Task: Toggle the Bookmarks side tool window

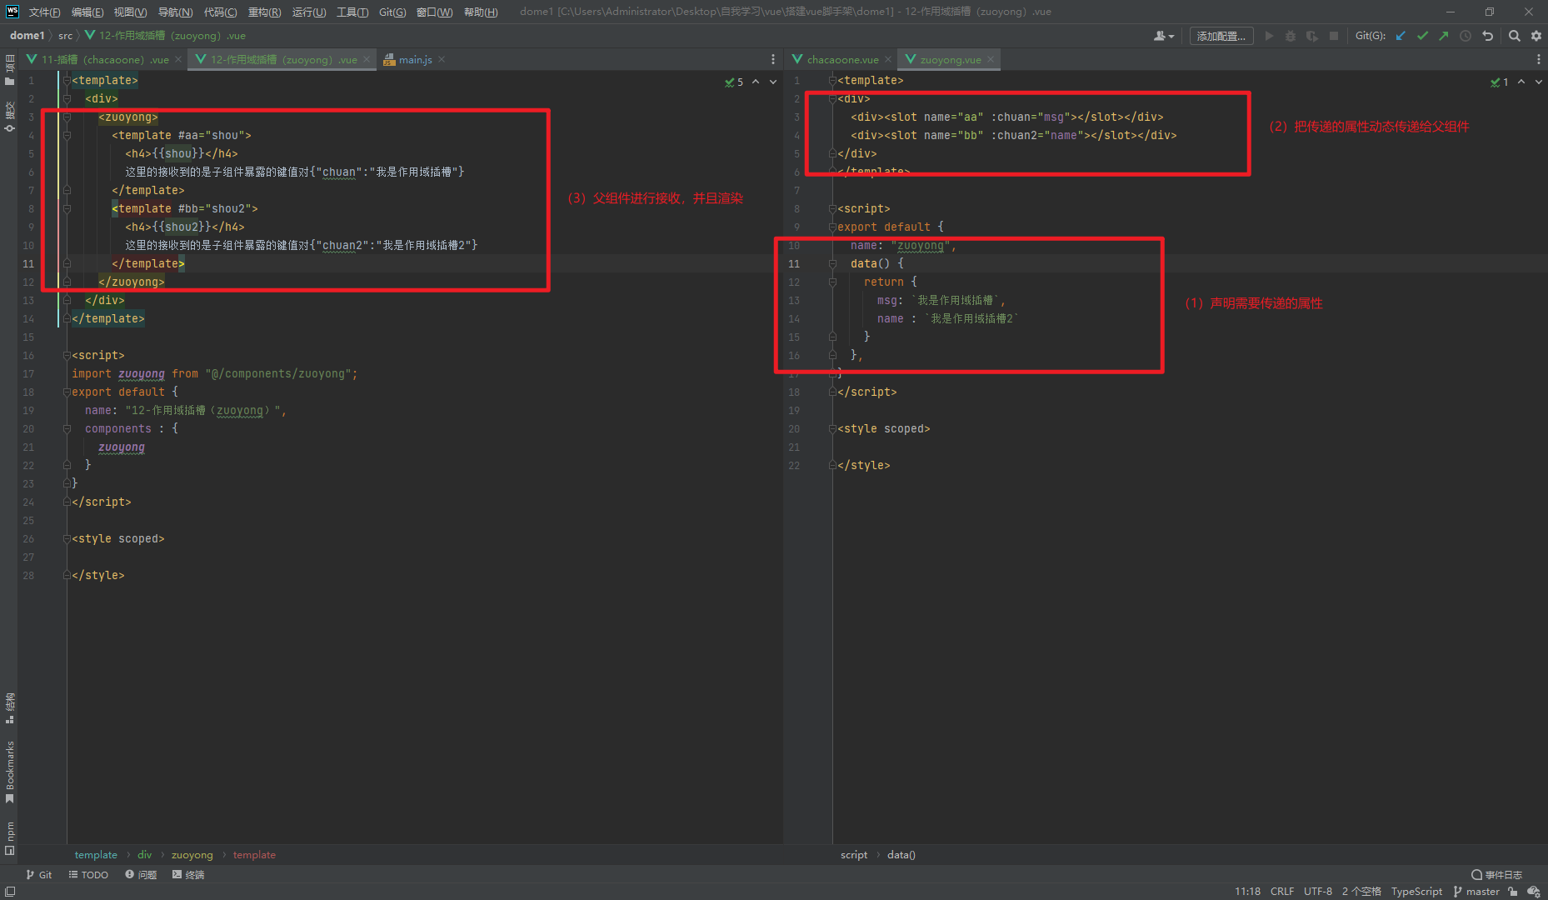Action: (x=10, y=771)
